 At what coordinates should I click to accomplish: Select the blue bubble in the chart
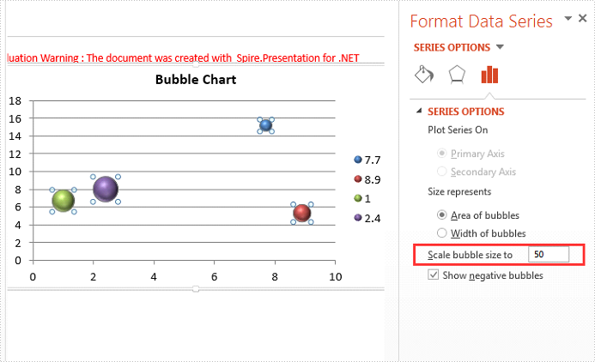click(x=265, y=125)
